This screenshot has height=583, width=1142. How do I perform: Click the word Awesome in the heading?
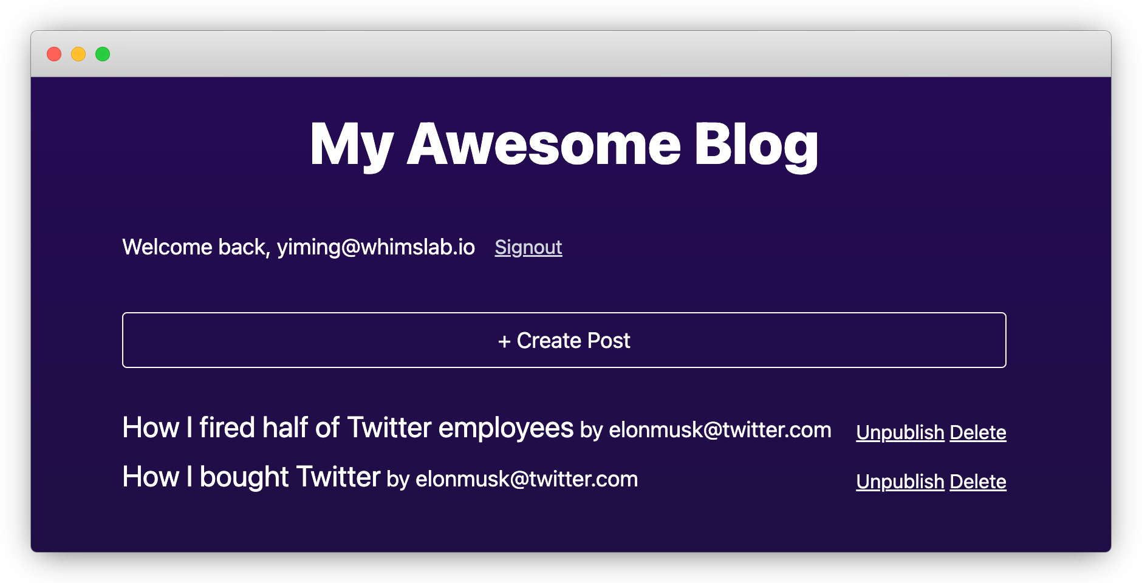pos(544,145)
